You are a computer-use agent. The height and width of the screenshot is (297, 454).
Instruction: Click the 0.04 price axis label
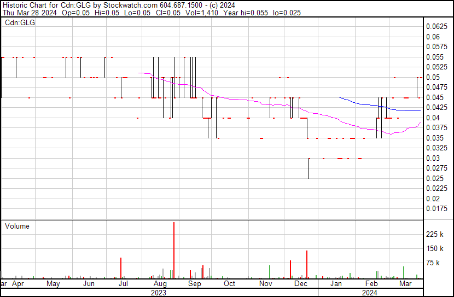[x=433, y=118]
